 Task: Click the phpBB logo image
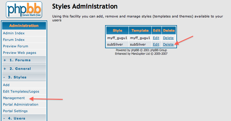point(24,10)
